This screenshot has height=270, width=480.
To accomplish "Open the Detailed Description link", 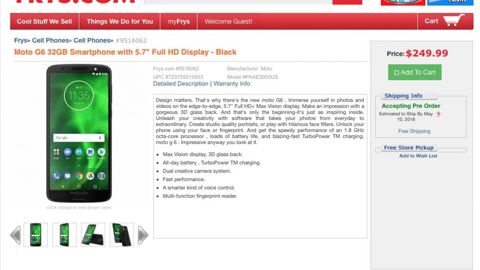I will pyautogui.click(x=181, y=84).
